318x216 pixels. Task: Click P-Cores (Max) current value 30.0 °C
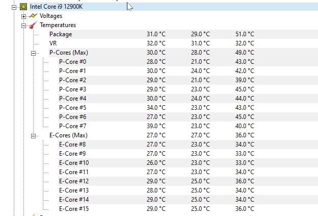(x=156, y=53)
